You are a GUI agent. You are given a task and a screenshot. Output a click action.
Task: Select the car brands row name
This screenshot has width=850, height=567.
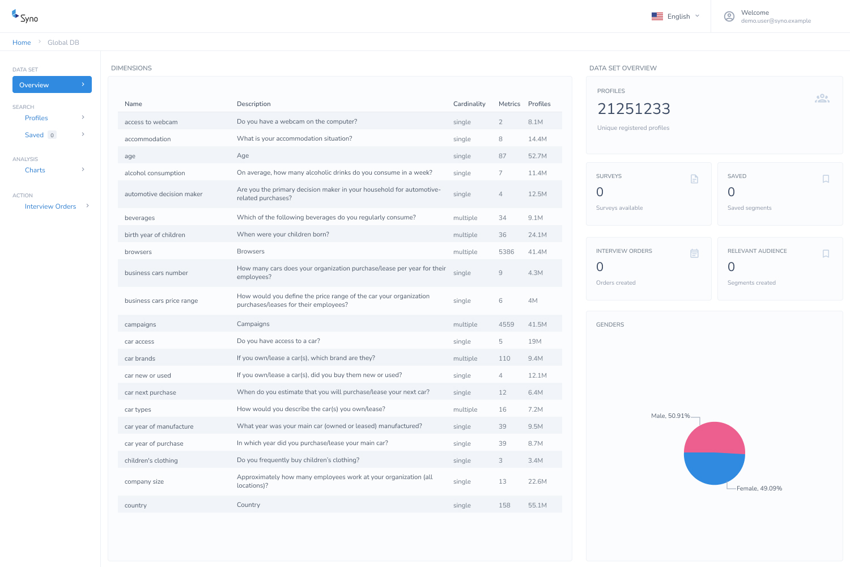click(x=140, y=358)
